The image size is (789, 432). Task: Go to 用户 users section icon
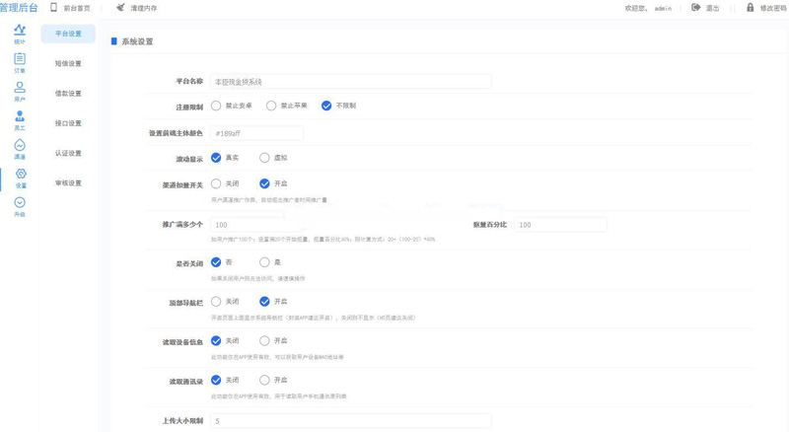[20, 89]
